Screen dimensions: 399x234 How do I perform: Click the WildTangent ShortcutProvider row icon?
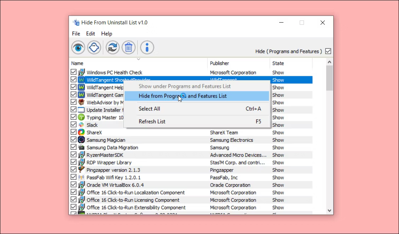(81, 80)
